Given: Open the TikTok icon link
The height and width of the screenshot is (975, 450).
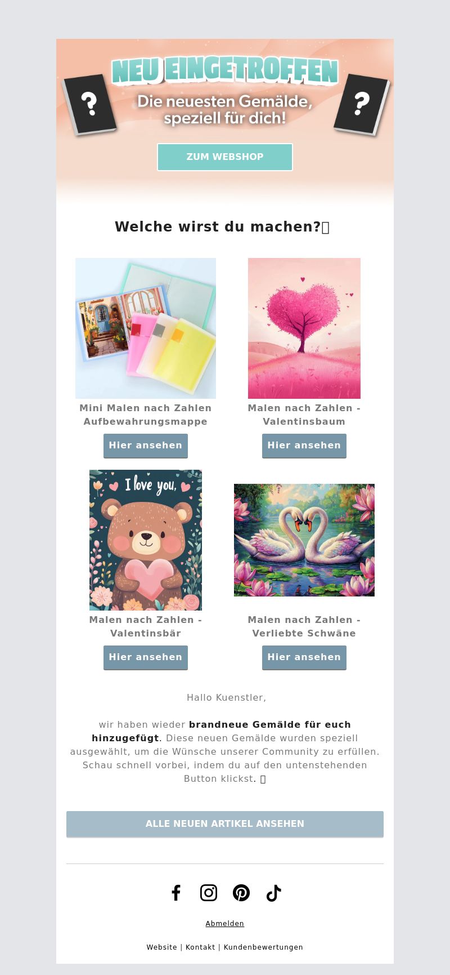Looking at the screenshot, I should pyautogui.click(x=274, y=893).
